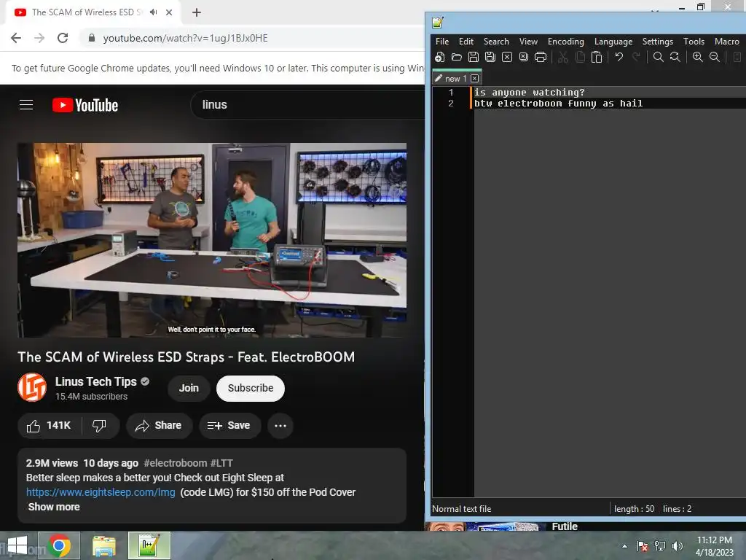Click the Find magnifier icon in Notepad++
Image resolution: width=746 pixels, height=560 pixels.
tap(659, 57)
